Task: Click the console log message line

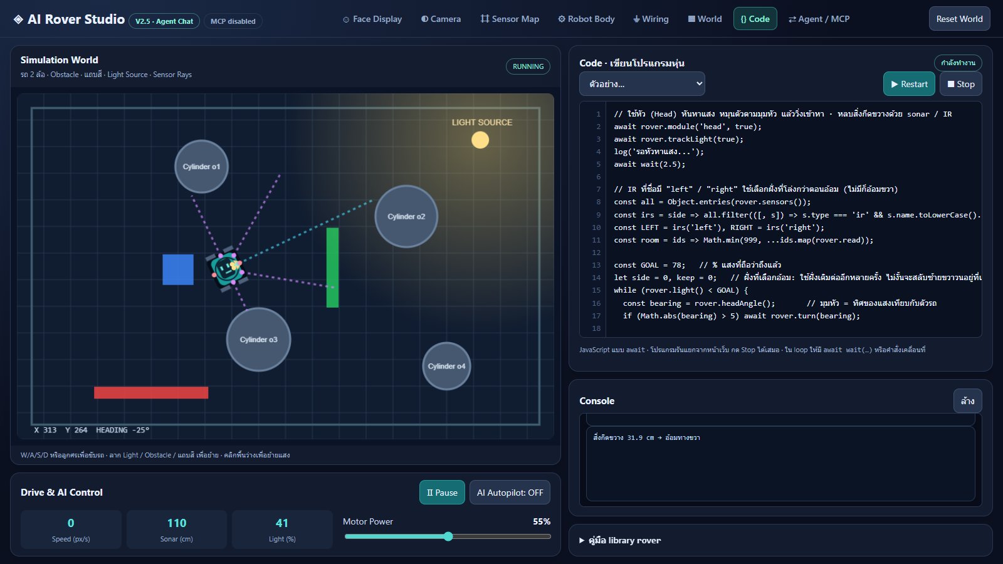Action: [646, 437]
